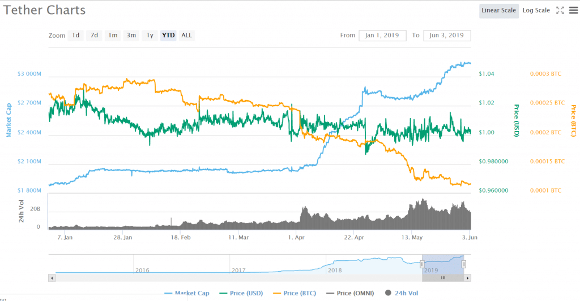The image size is (580, 301).
Task: Click the navigator scrollbar left arrow
Action: coord(52,278)
